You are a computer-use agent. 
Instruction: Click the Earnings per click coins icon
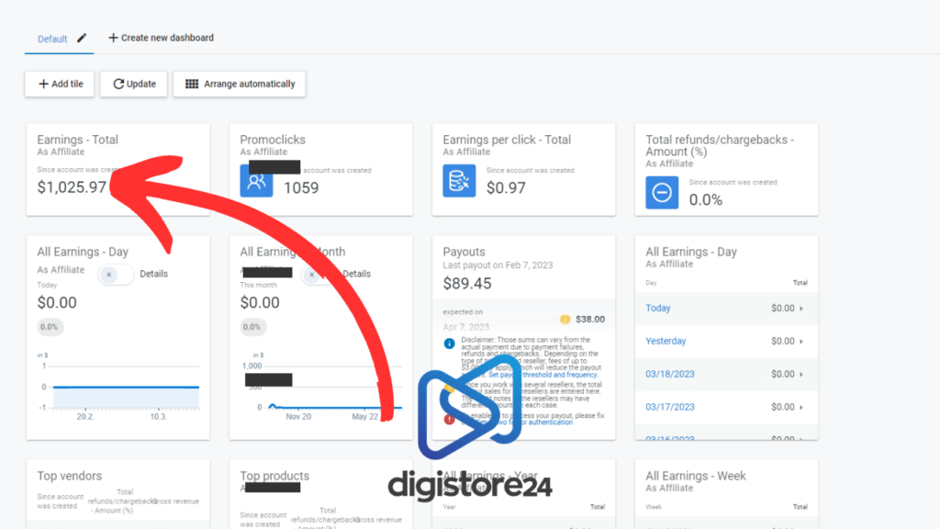(x=459, y=181)
